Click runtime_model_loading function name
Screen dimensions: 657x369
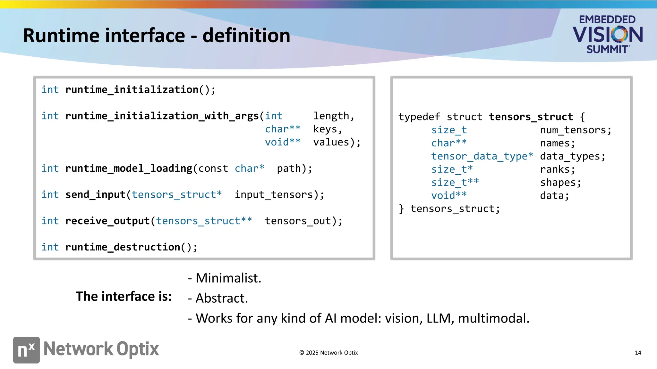(129, 168)
